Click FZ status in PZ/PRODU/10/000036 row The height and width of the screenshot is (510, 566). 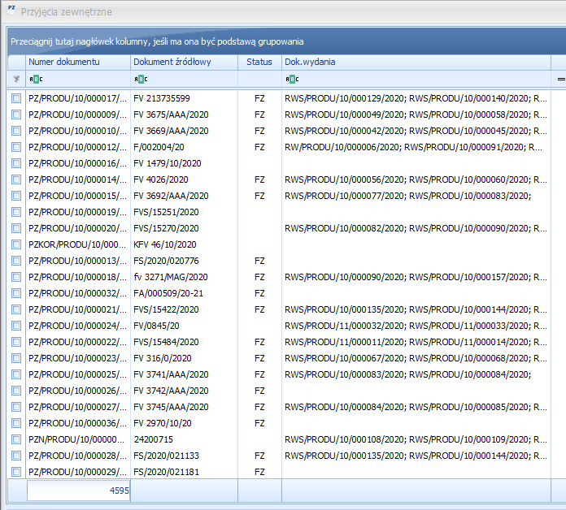[x=259, y=423]
